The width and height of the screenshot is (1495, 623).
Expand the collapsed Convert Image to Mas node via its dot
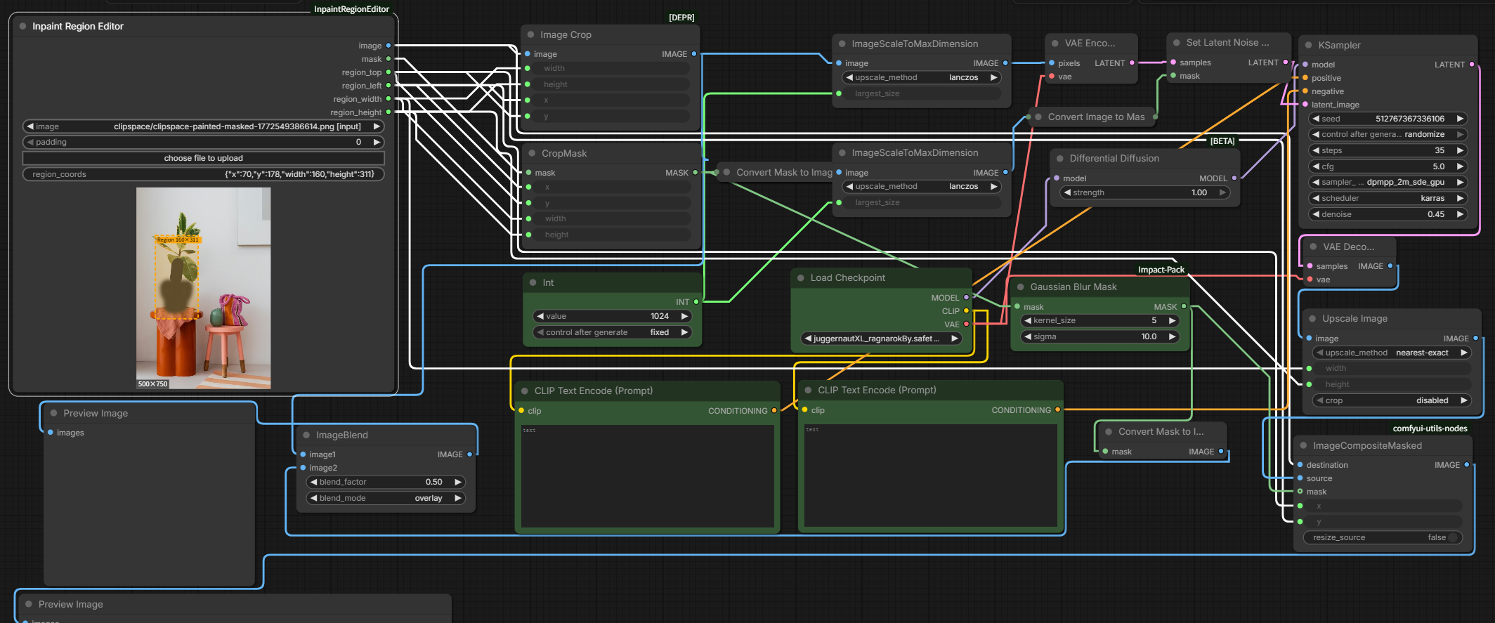pyautogui.click(x=1038, y=117)
